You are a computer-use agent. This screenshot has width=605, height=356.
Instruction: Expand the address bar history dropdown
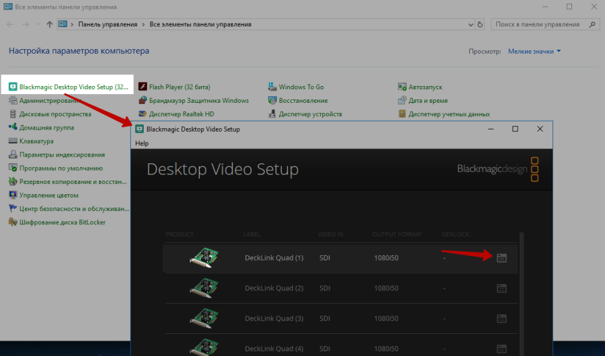[x=471, y=24]
